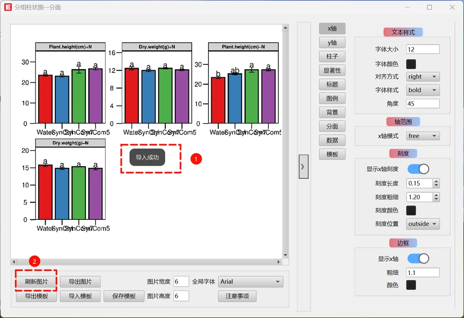This screenshot has width=464, height=318.
Task: Click the 导入模板 button
Action: tap(80, 296)
